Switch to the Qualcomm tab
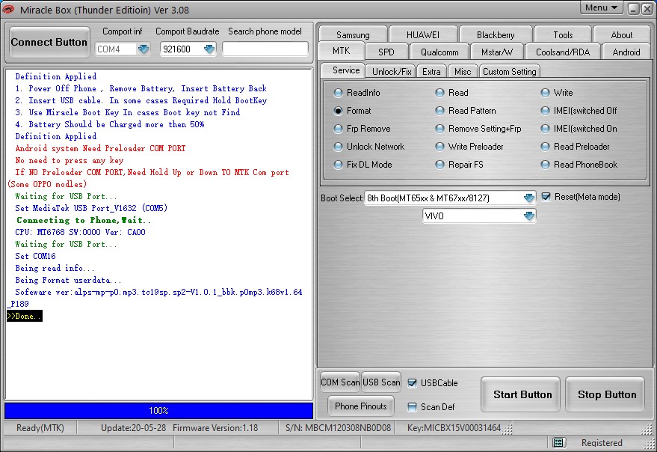This screenshot has height=452, width=657. pos(439,52)
